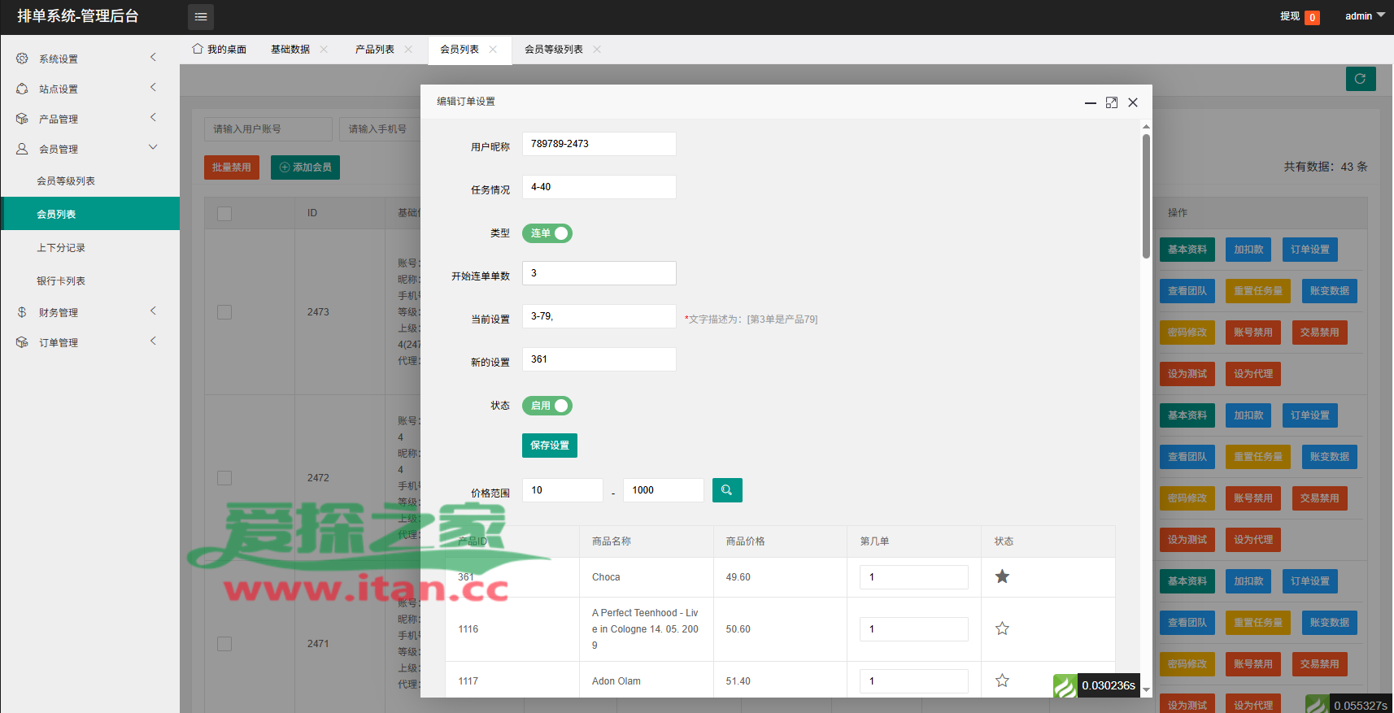Click the empty star for product 1116
Screen dimensions: 1394x713
(x=1002, y=628)
